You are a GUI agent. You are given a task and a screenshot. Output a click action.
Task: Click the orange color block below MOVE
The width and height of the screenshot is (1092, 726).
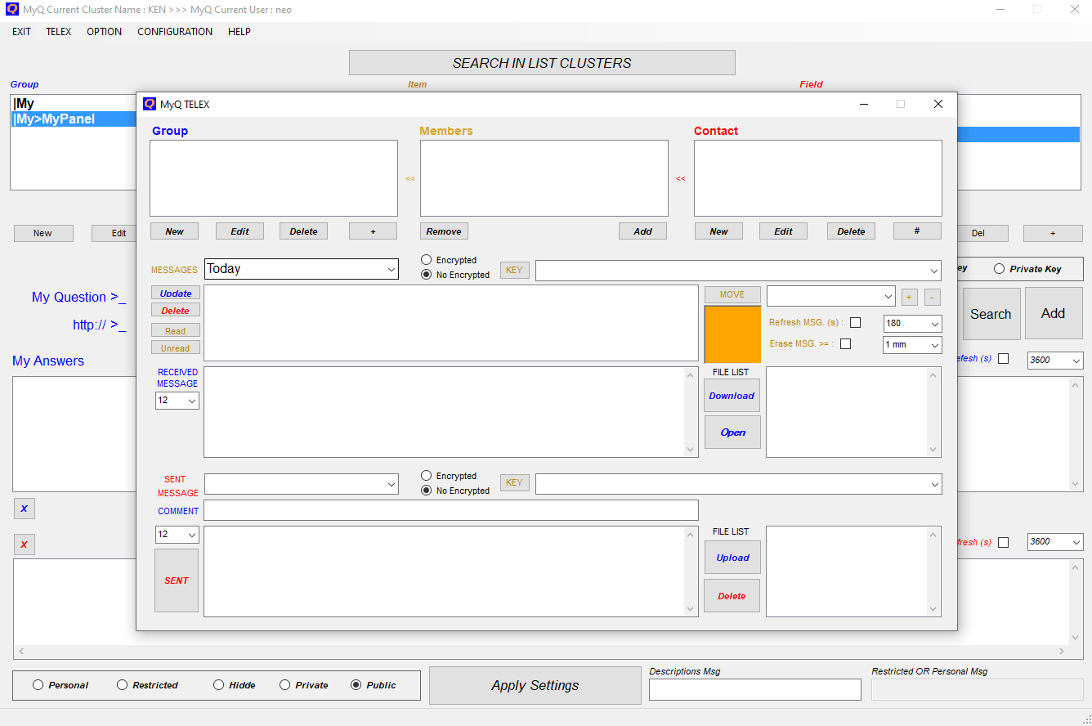pyautogui.click(x=732, y=334)
